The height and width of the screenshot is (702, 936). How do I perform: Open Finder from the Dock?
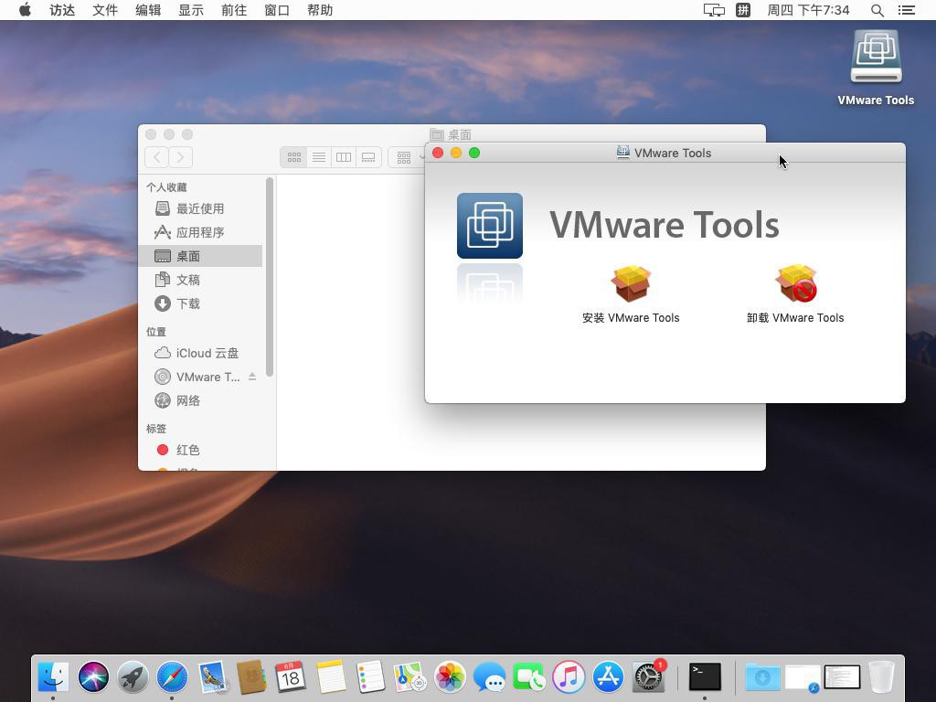point(53,677)
